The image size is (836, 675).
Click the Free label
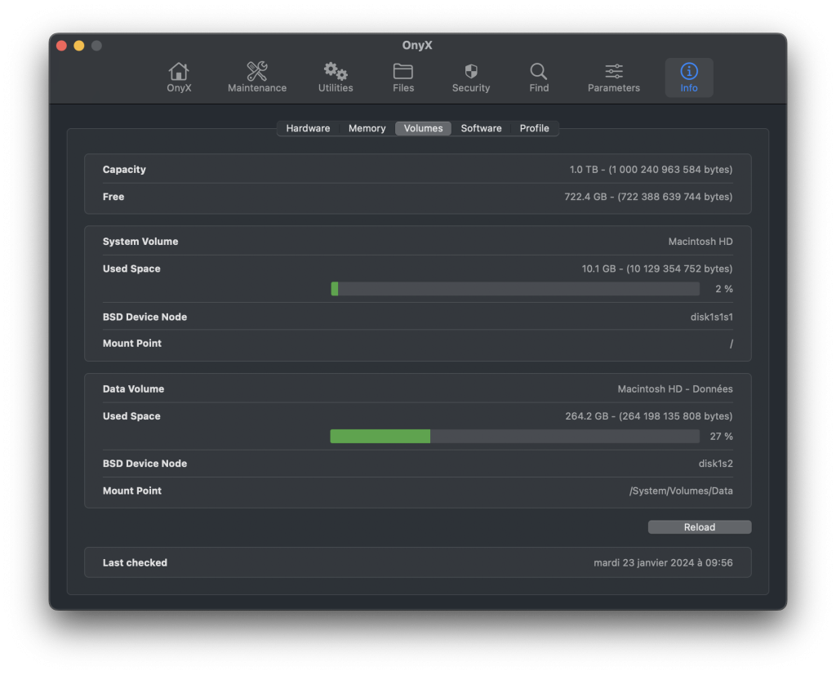tap(113, 197)
